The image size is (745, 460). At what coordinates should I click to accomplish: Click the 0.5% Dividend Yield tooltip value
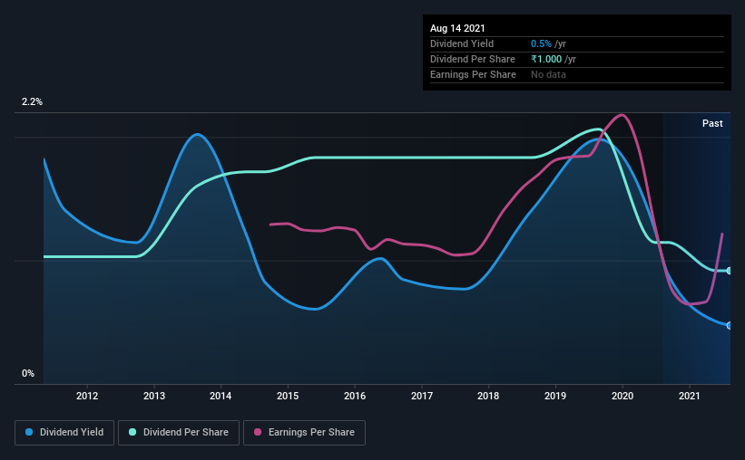(x=541, y=43)
